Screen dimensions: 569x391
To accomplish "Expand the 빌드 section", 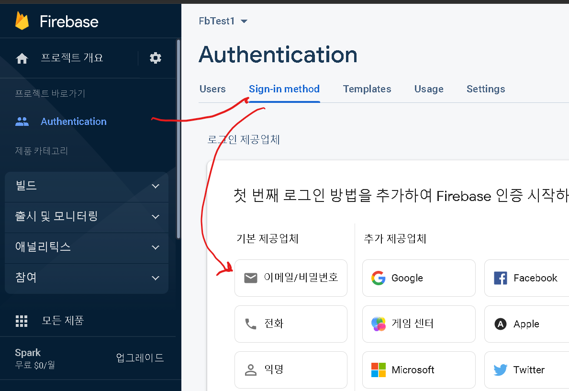I will pyautogui.click(x=87, y=186).
